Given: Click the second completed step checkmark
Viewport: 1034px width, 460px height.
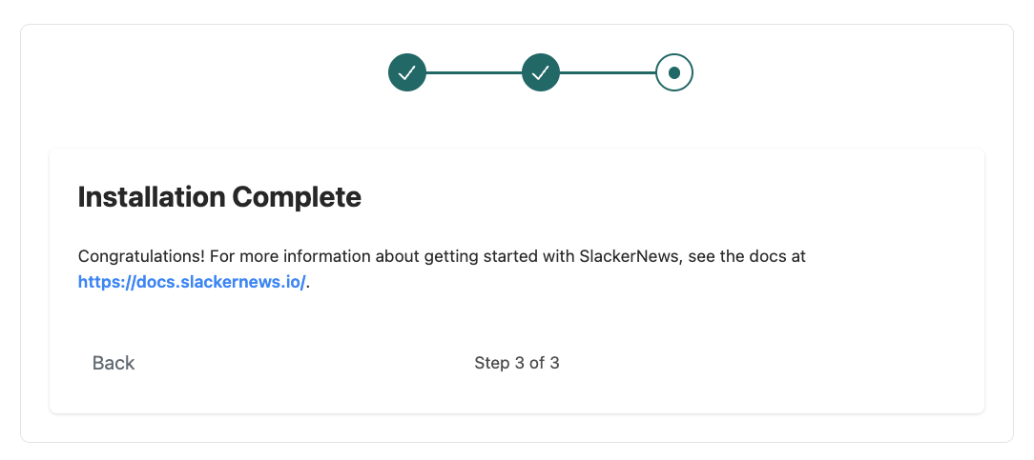Looking at the screenshot, I should pos(540,72).
